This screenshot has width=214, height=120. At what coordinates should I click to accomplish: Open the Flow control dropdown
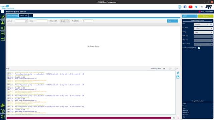tap(203, 44)
